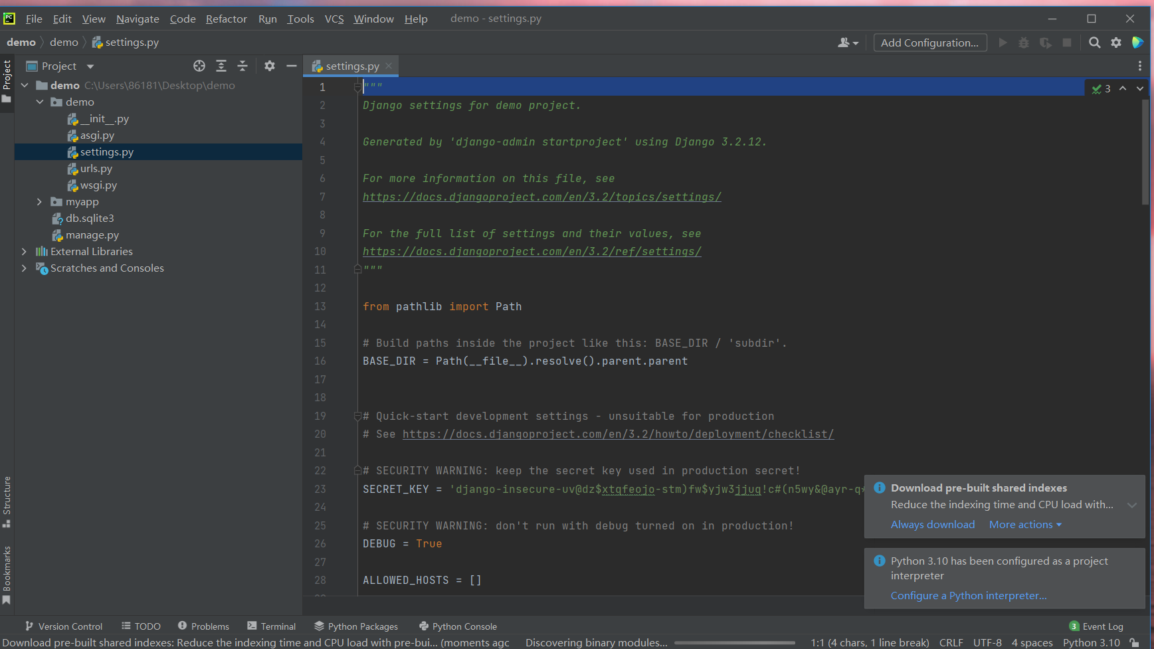Open the VCS menu
Viewport: 1154px width, 649px height.
(x=334, y=19)
